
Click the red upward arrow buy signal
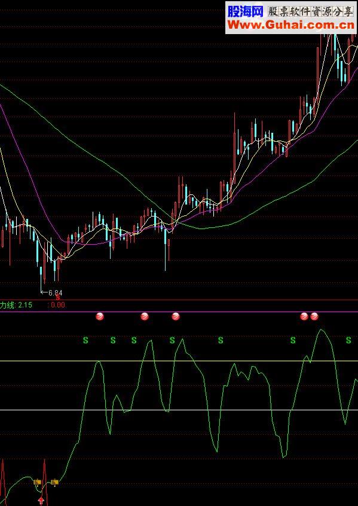tap(41, 501)
